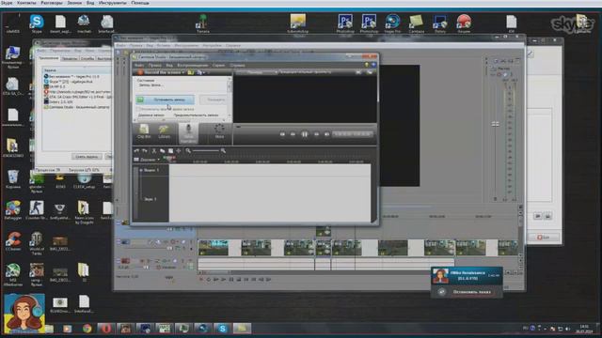Click zoom slider in Camtasia timeline toolbar
The height and width of the screenshot is (338, 602).
click(206, 151)
